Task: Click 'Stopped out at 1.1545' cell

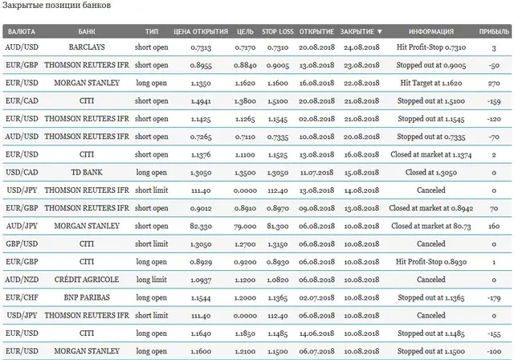Action: point(431,119)
